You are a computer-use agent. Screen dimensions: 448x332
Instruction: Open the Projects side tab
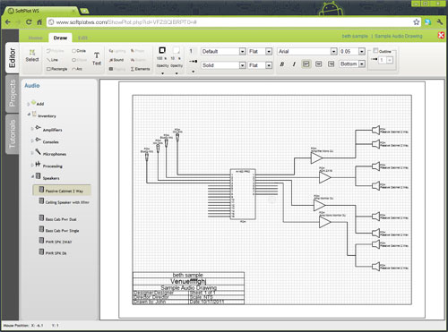(x=12, y=93)
